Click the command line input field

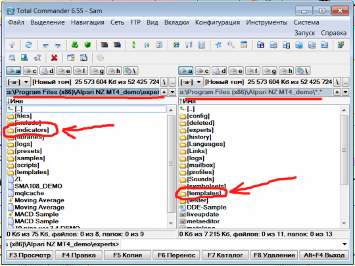click(x=231, y=244)
